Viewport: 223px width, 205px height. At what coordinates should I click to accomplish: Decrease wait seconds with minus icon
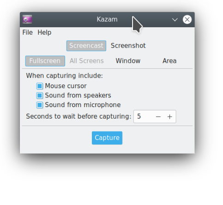click(x=158, y=117)
